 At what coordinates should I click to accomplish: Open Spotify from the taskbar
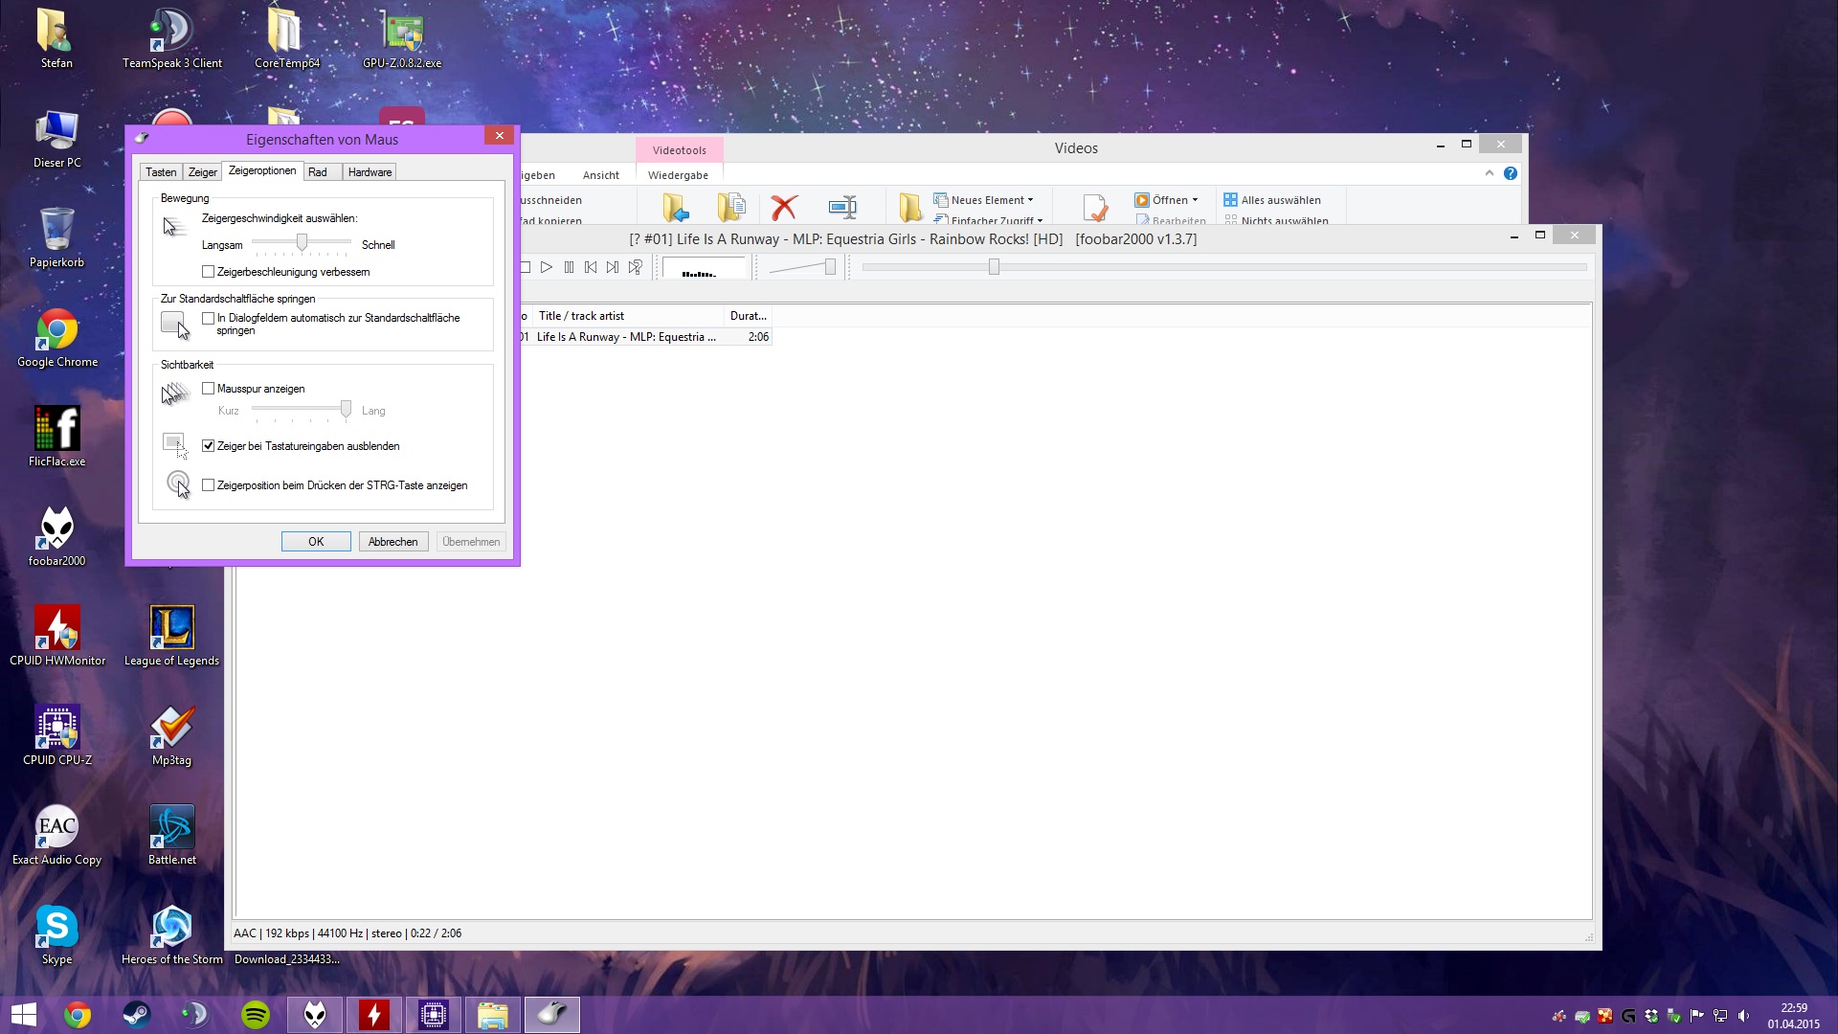[256, 1015]
